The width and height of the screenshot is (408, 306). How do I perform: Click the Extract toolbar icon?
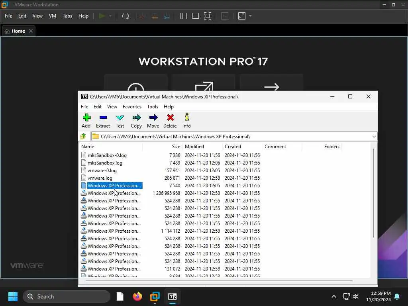click(x=103, y=121)
